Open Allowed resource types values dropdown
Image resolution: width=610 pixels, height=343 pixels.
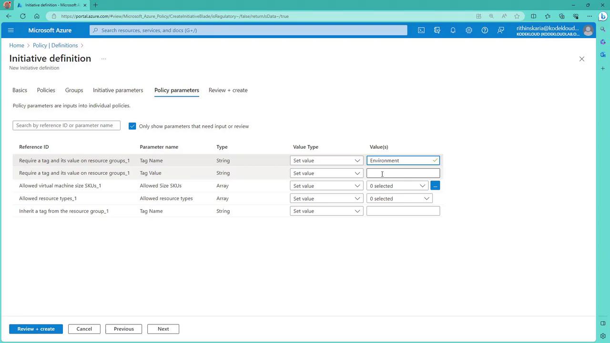click(x=399, y=199)
